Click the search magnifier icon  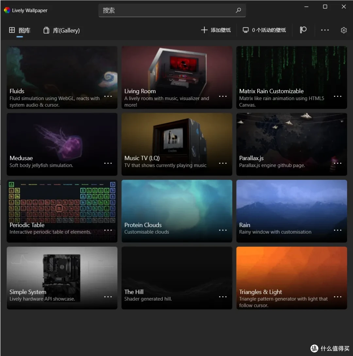tap(238, 10)
